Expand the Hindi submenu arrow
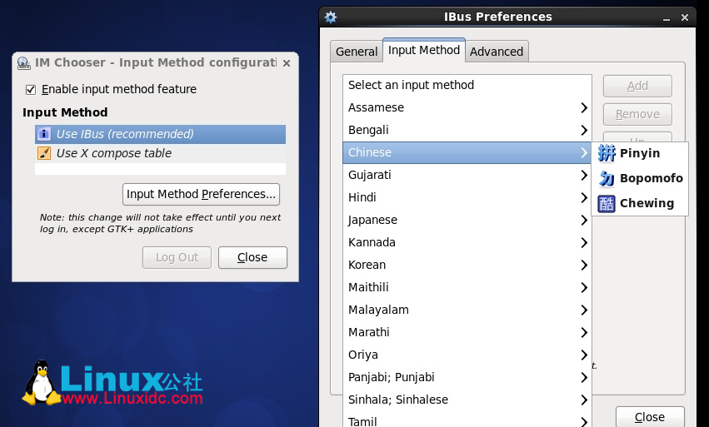709x427 pixels. 584,198
